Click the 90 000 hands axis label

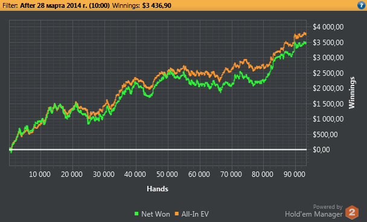pyautogui.click(x=295, y=174)
